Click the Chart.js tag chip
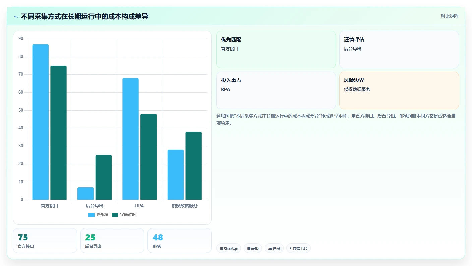Viewport: 472px width, 266px height. (229, 248)
